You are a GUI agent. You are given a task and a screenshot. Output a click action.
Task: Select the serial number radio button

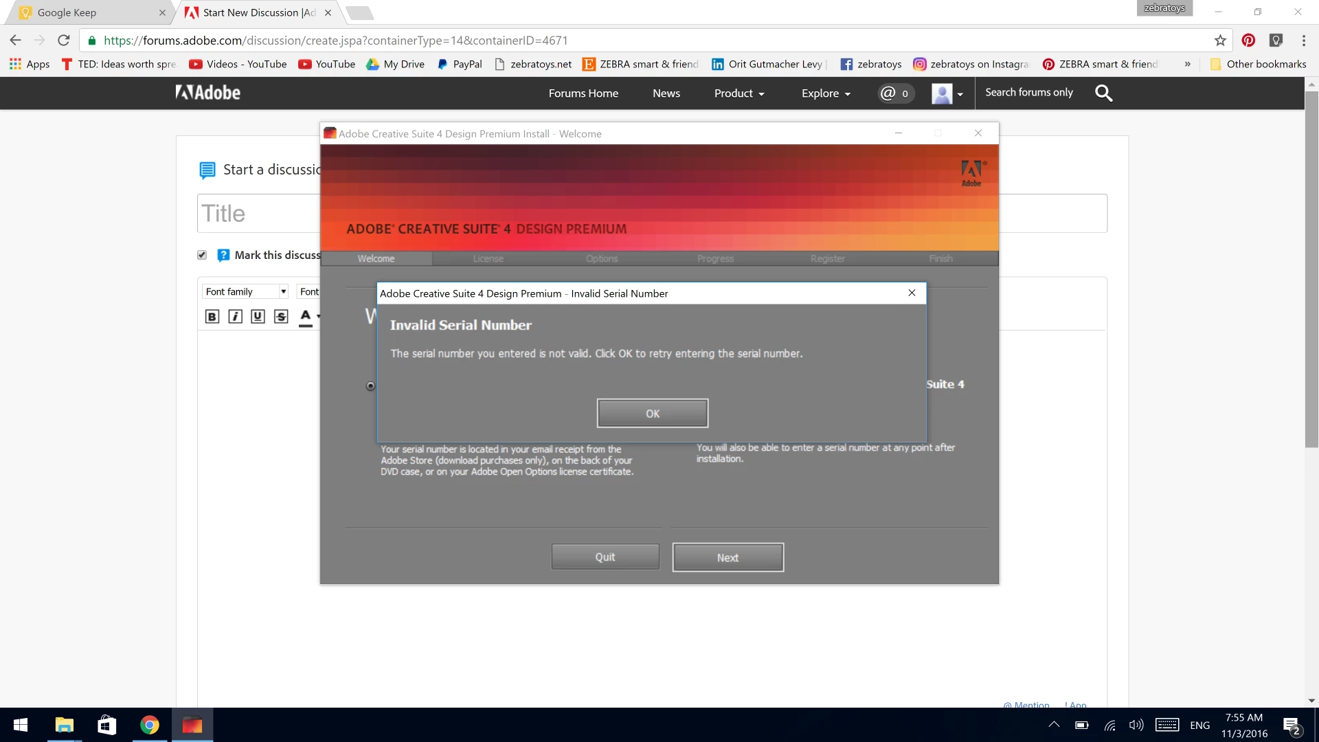point(370,386)
